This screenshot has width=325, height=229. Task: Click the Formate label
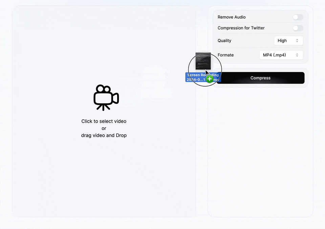point(225,55)
